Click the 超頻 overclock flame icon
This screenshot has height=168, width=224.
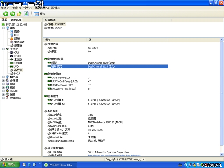point(12,38)
